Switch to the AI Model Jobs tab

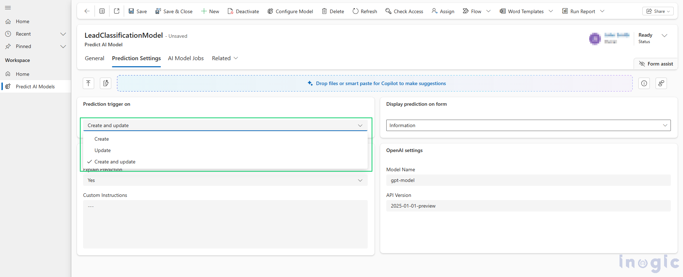click(x=186, y=58)
